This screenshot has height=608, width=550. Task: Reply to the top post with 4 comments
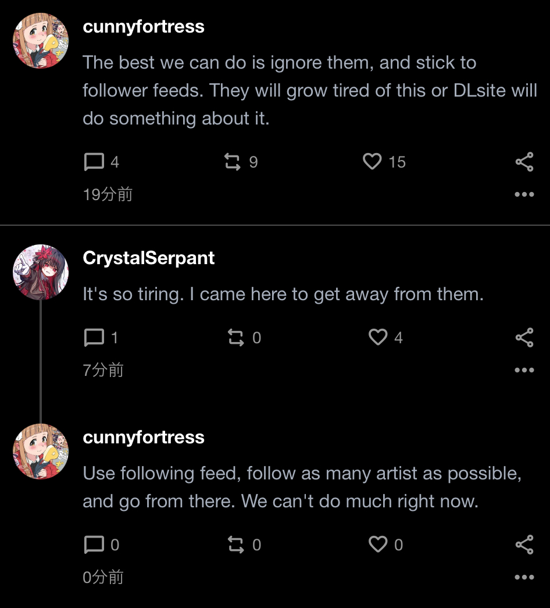pos(94,162)
